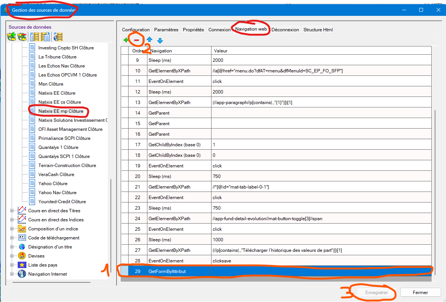Click the green plus add-step icon
This screenshot has height=302, width=446.
pyautogui.click(x=126, y=40)
